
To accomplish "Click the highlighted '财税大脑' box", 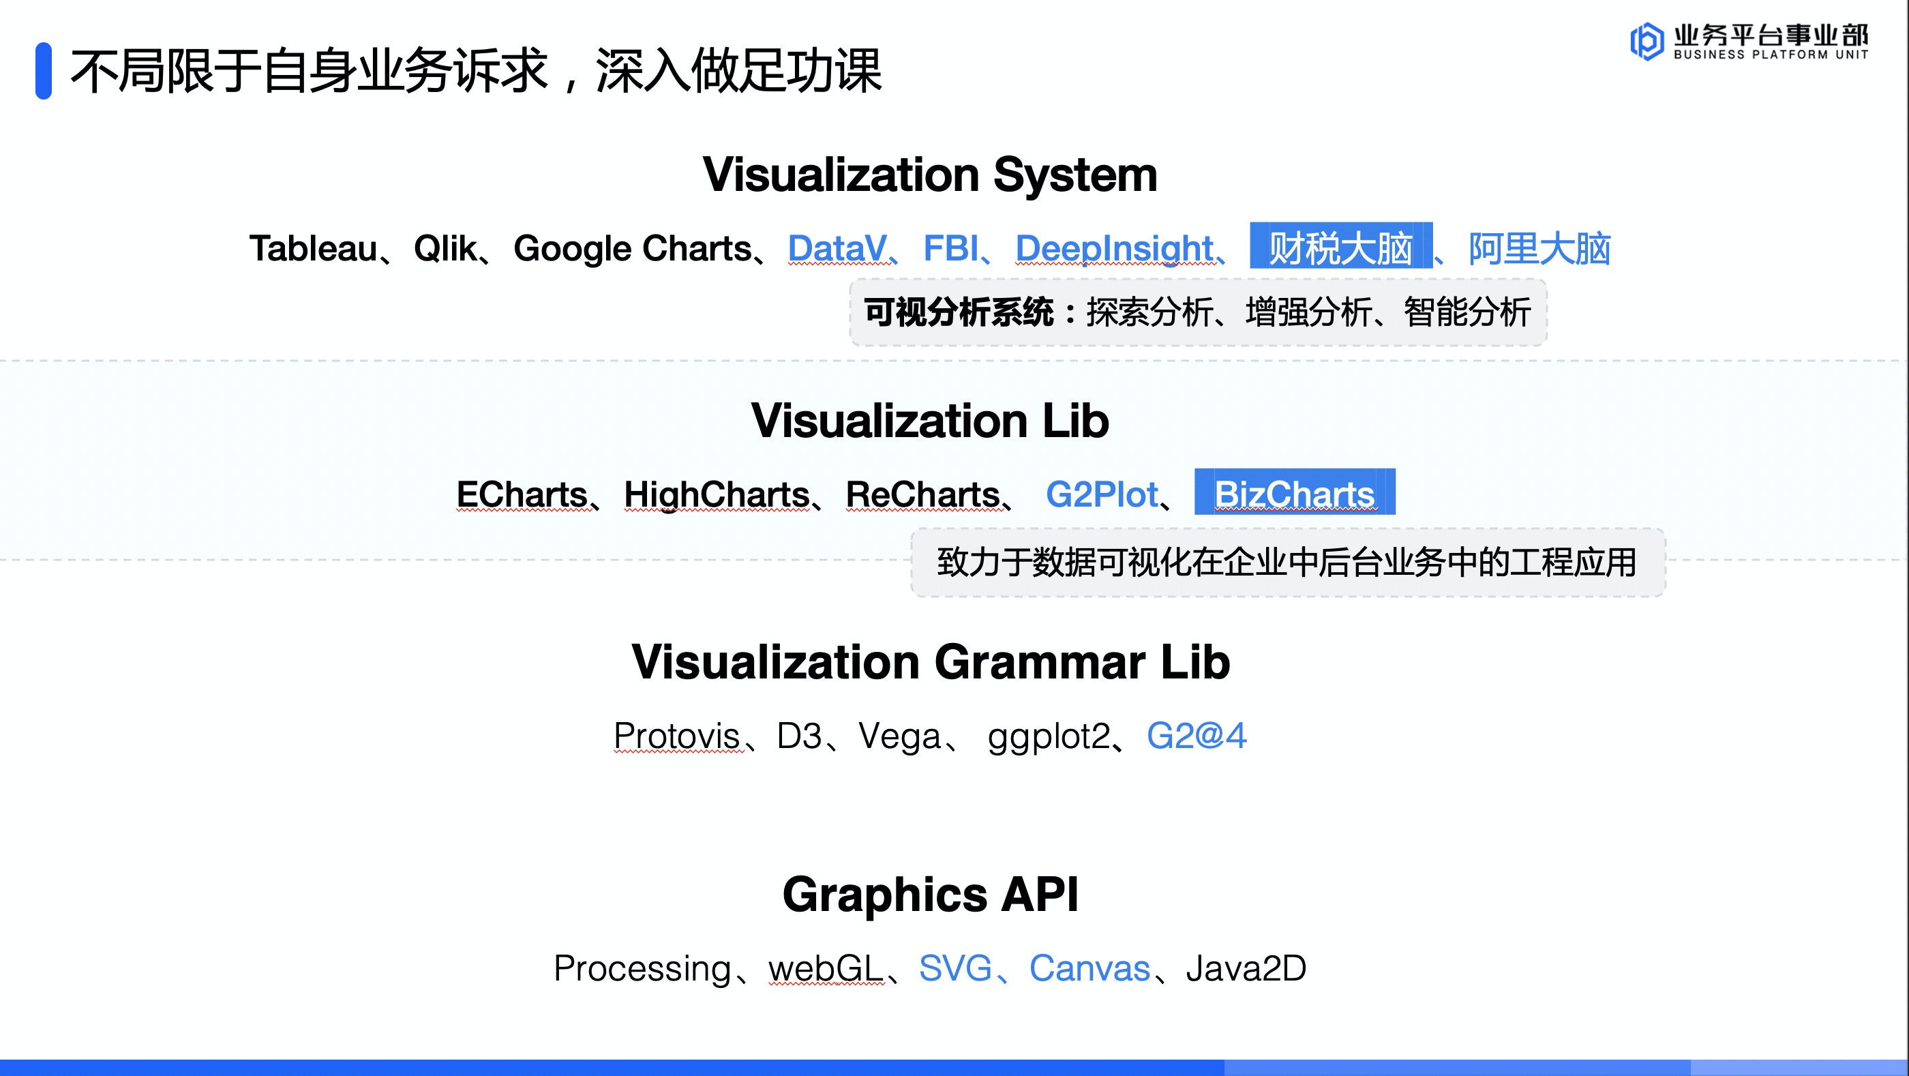I will pyautogui.click(x=1340, y=246).
